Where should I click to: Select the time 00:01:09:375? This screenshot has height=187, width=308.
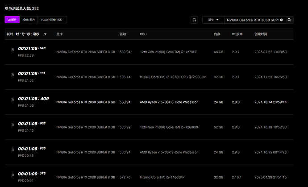coord(32,174)
